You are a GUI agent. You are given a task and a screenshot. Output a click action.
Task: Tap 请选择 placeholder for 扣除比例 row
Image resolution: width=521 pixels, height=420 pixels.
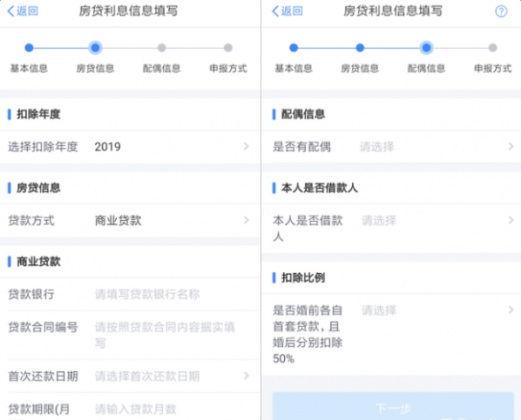(x=379, y=310)
